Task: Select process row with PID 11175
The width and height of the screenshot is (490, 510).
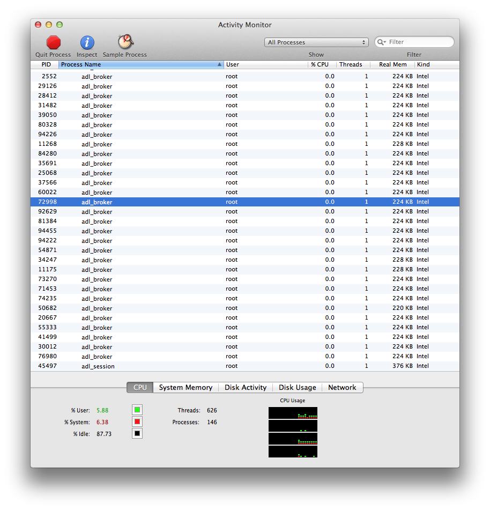Action: click(245, 269)
